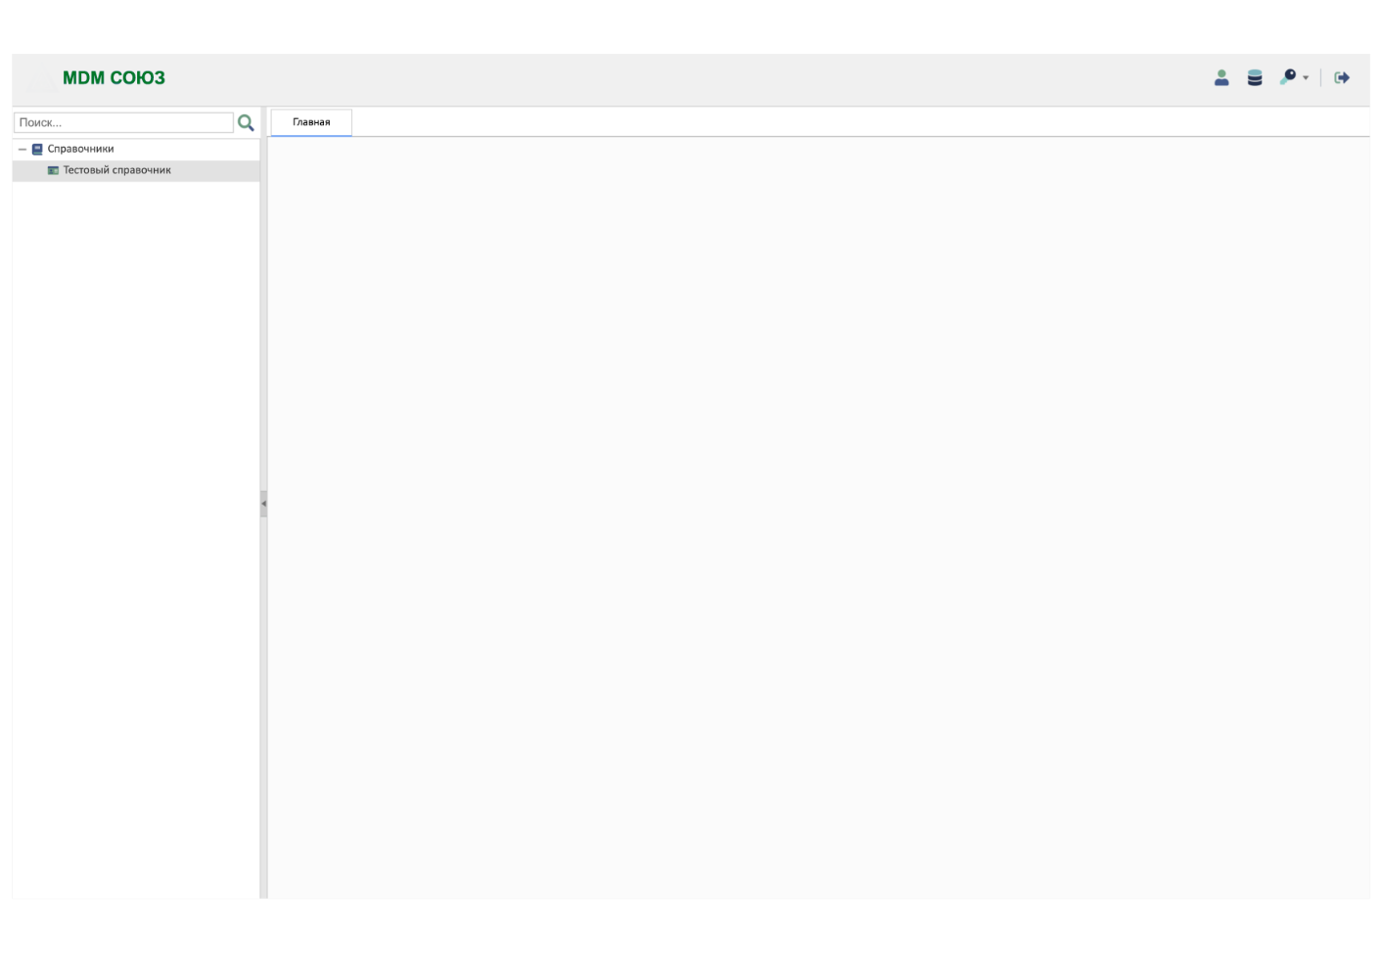
Task: Collapse the Справочники tree node
Action: pyautogui.click(x=23, y=150)
